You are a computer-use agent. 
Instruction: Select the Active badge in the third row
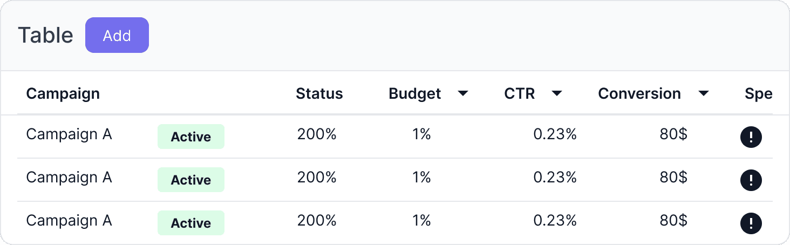pos(191,223)
